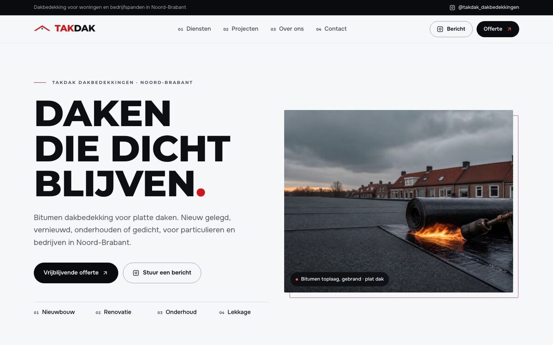Select the Lekkage service link
The height and width of the screenshot is (345, 553).
[235, 312]
